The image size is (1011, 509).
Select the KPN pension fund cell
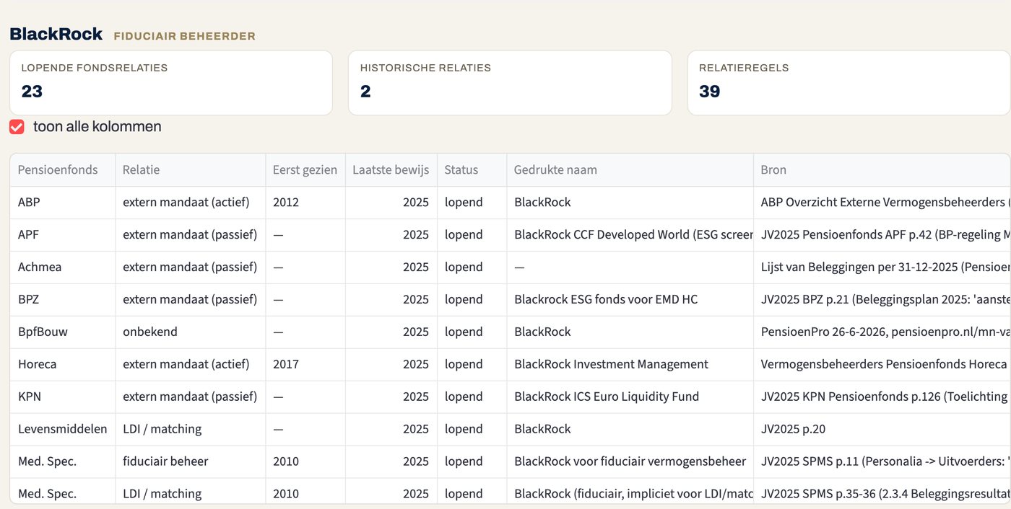click(63, 397)
